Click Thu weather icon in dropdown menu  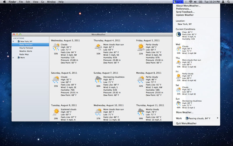point(179,62)
